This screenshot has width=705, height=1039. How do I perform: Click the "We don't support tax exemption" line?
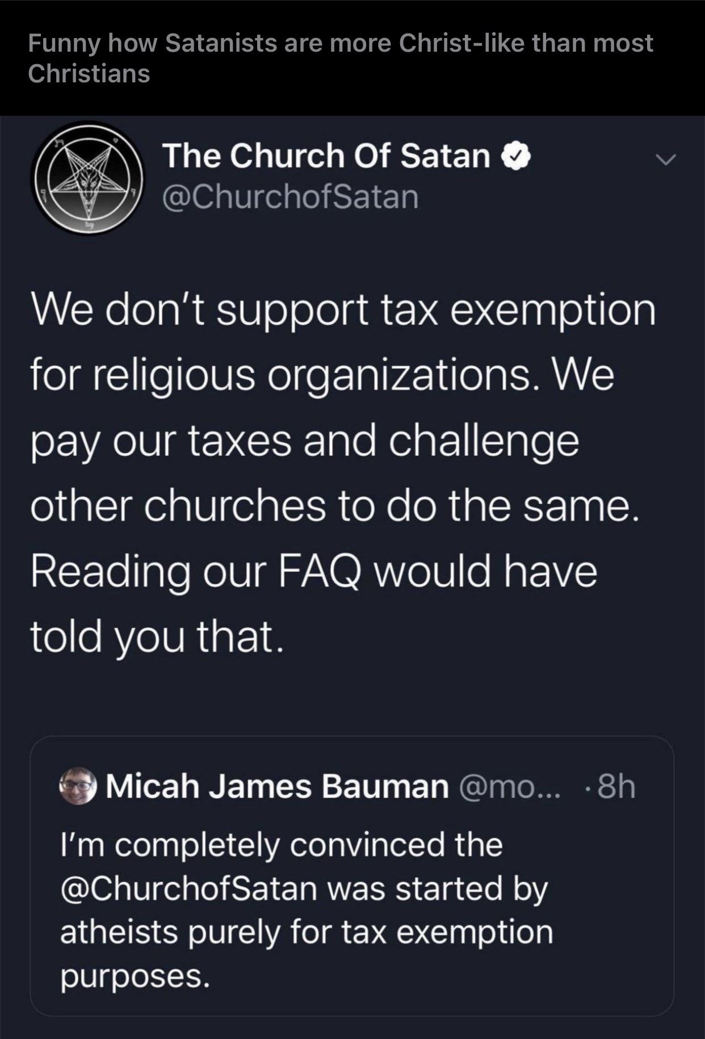tap(343, 311)
